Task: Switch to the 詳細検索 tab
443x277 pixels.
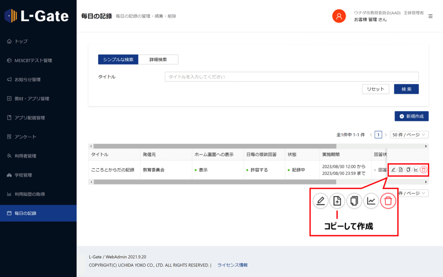Action: [158, 59]
